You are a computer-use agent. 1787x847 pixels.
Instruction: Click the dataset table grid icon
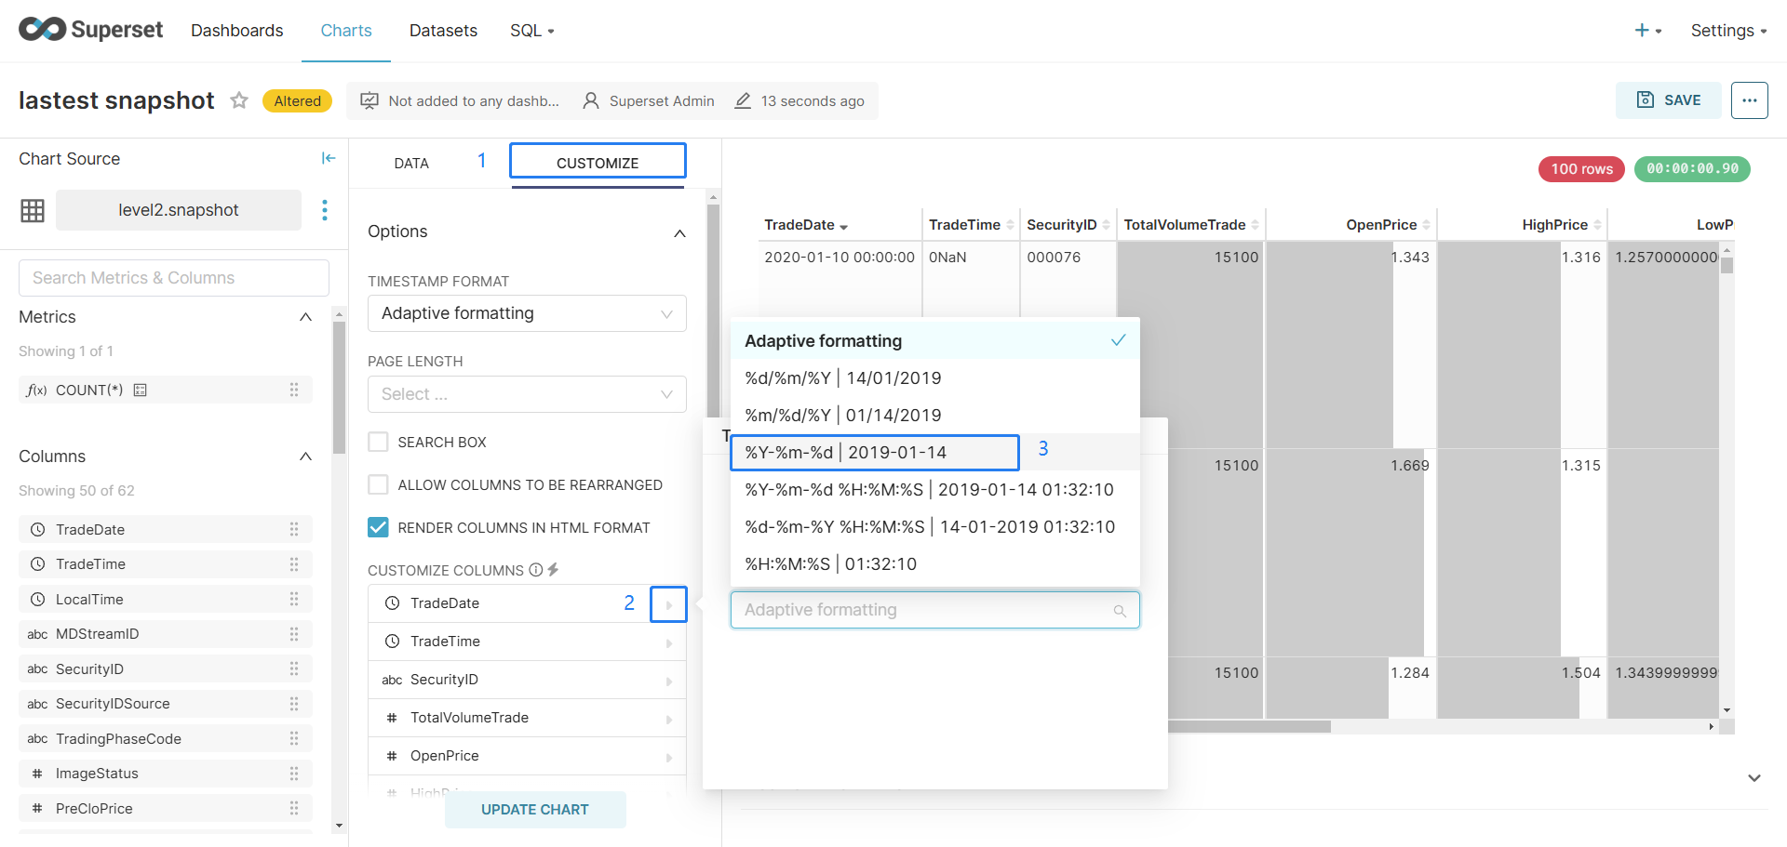click(33, 211)
